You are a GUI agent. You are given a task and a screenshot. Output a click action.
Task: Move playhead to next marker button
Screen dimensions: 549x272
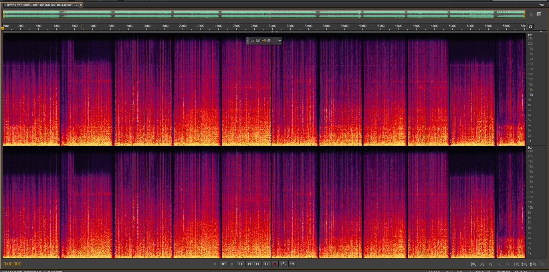(266, 264)
